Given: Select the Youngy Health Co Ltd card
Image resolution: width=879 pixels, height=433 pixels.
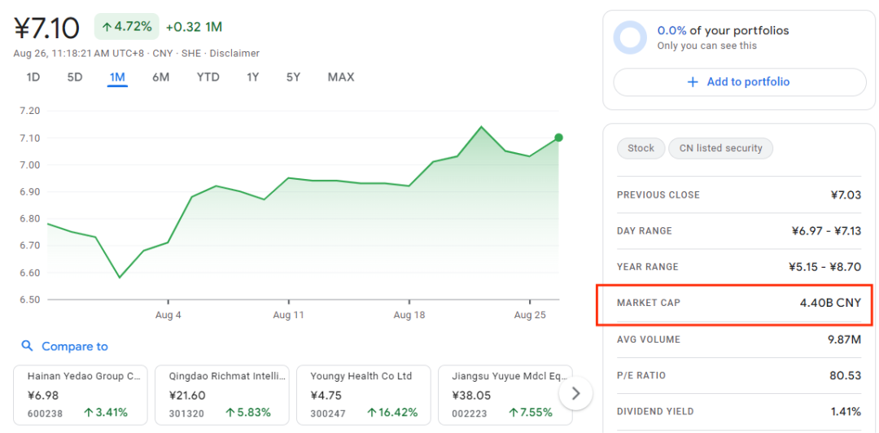Looking at the screenshot, I should pos(363,394).
